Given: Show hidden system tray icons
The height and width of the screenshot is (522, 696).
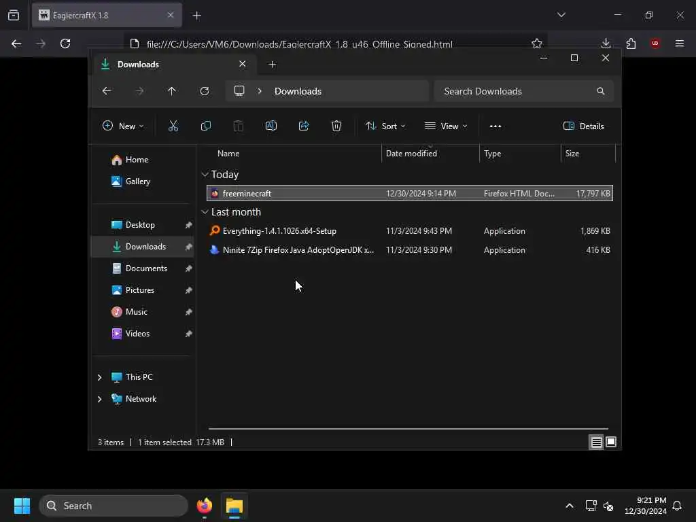Looking at the screenshot, I should tap(570, 506).
